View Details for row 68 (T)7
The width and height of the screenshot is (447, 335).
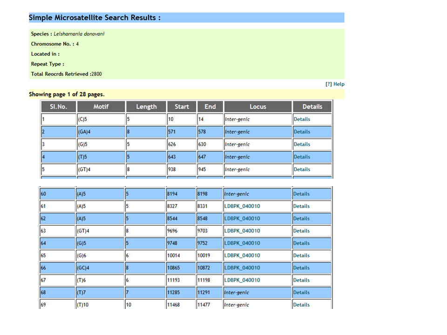[x=301, y=293]
